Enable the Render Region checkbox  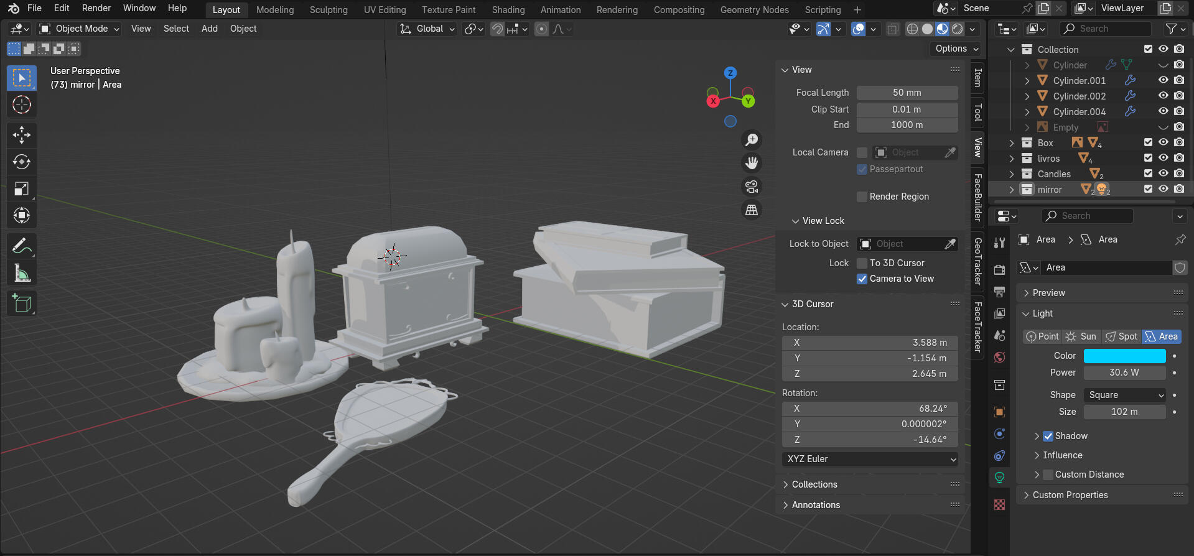[862, 197]
